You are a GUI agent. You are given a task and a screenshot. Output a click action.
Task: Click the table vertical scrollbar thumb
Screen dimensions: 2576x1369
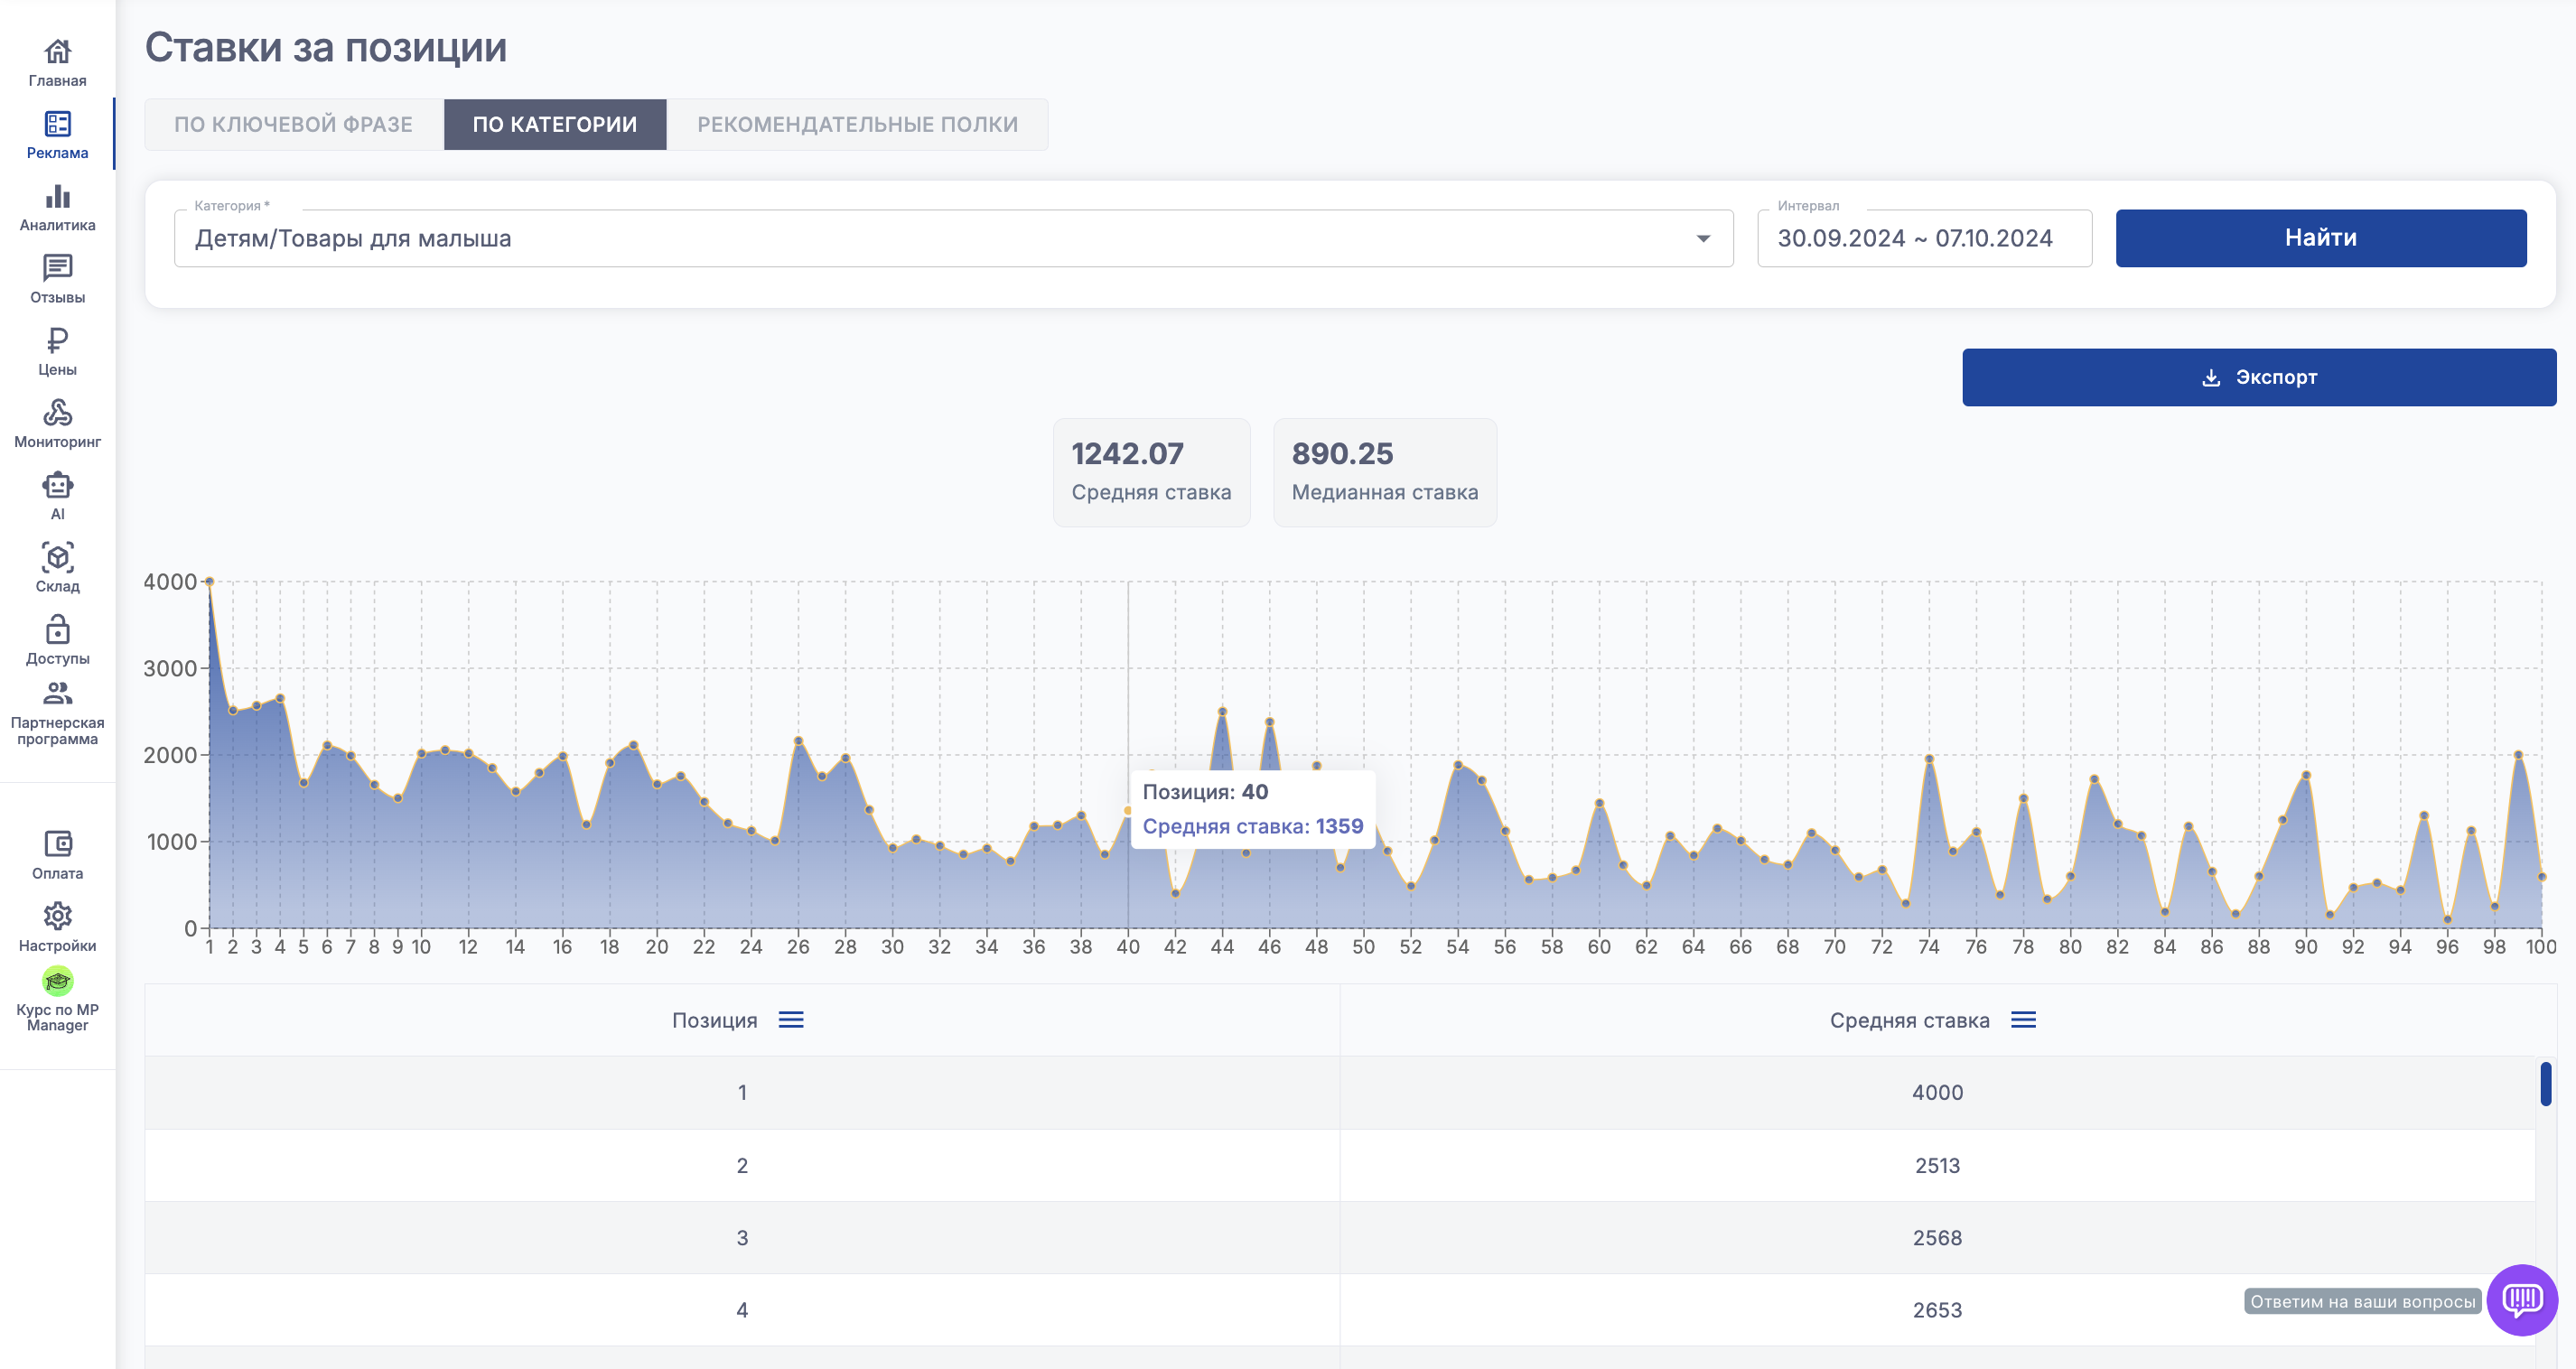click(2545, 1084)
